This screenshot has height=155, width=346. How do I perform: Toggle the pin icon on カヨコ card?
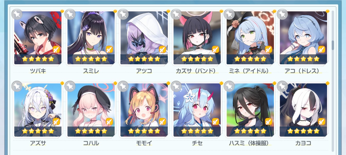282,86
